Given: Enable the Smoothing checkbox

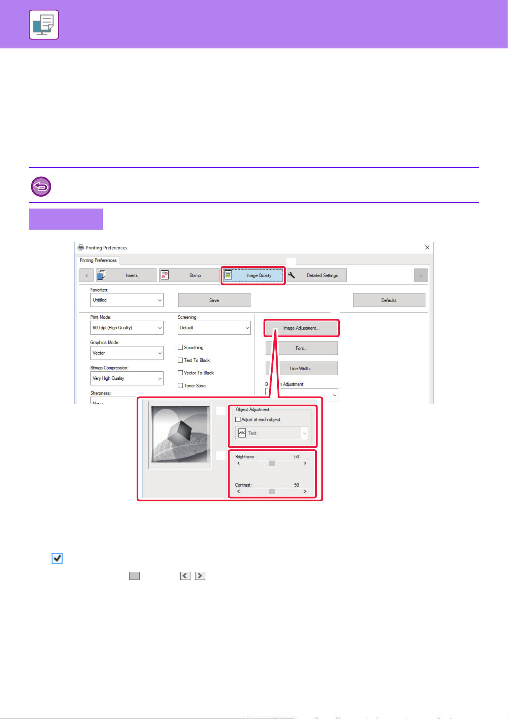Looking at the screenshot, I should click(x=180, y=347).
